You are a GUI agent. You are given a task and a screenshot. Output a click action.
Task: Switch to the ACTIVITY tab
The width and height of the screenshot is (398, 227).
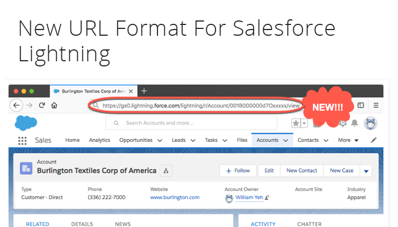pos(263,224)
